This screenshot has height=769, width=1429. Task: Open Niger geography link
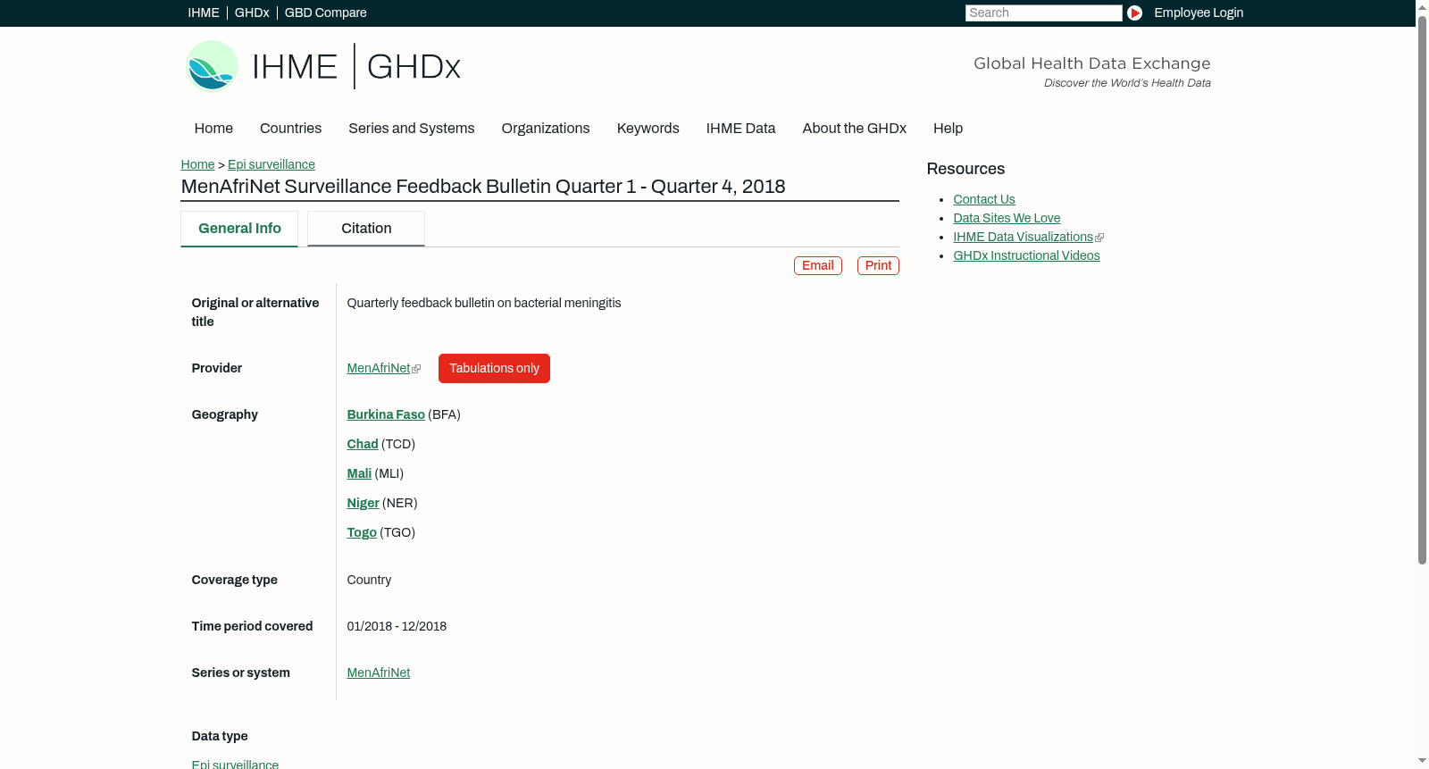pos(363,503)
